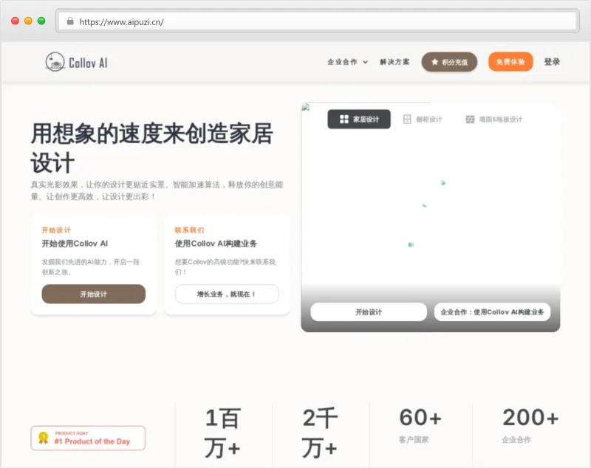The height and width of the screenshot is (468, 591).
Task: Click the main headline 用想象的速度来创造家居设计
Action: [x=151, y=148]
